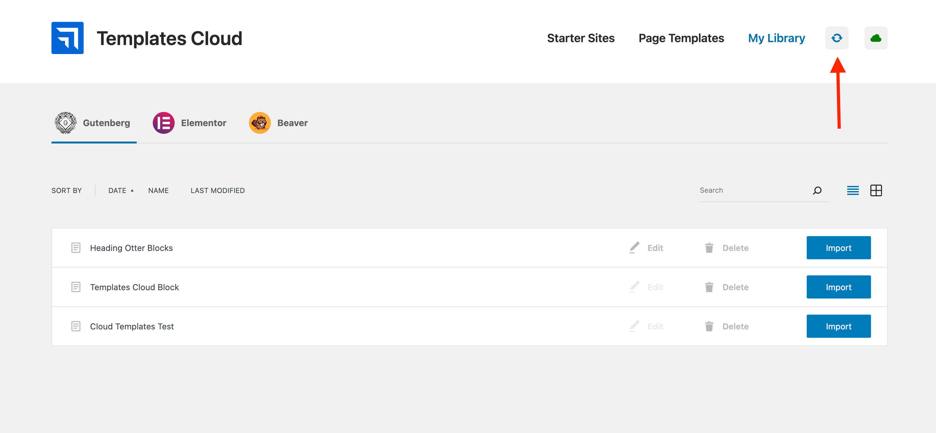Image resolution: width=936 pixels, height=433 pixels.
Task: Click trash icon for Cloud Templates Test
Action: (x=709, y=326)
